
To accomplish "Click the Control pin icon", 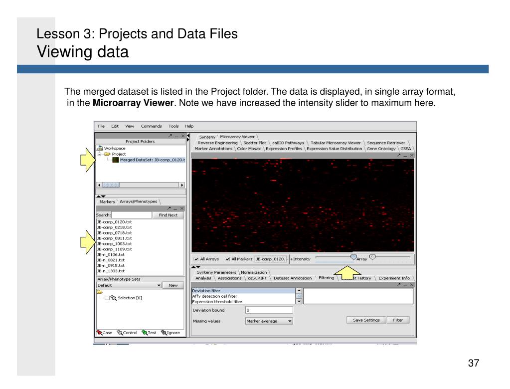I will (120, 333).
